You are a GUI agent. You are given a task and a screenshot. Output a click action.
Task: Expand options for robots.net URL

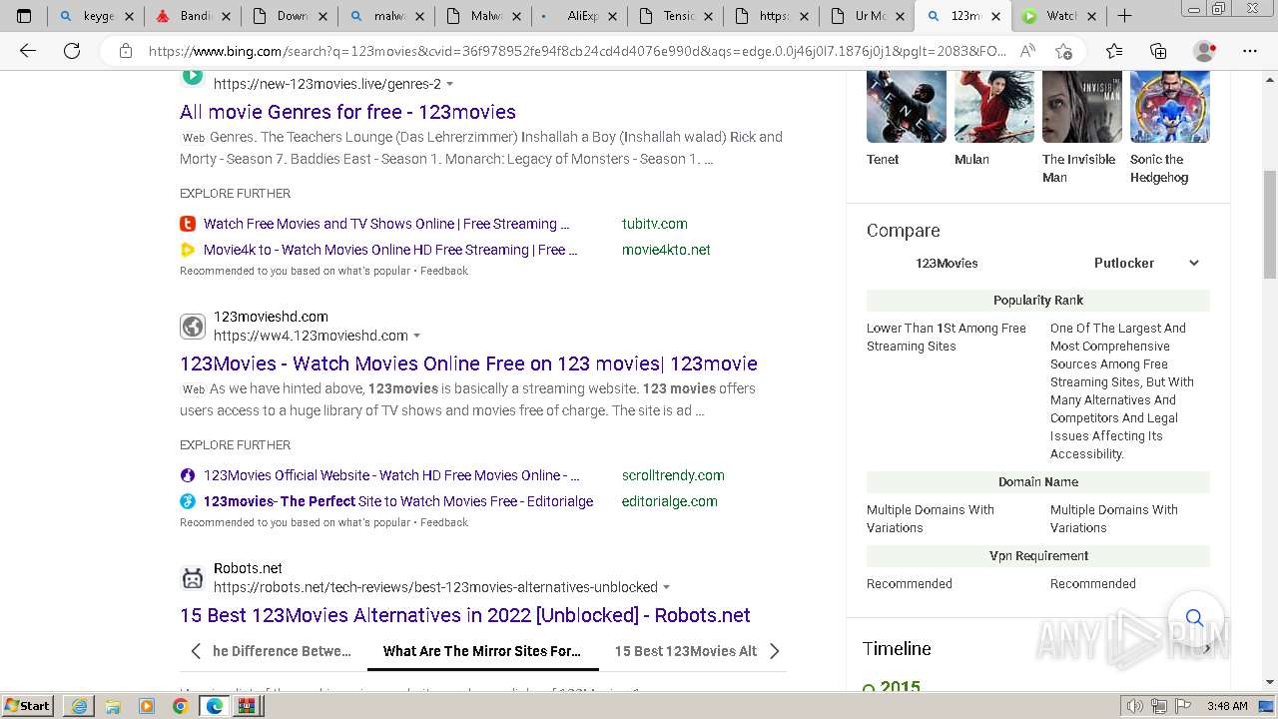click(666, 587)
